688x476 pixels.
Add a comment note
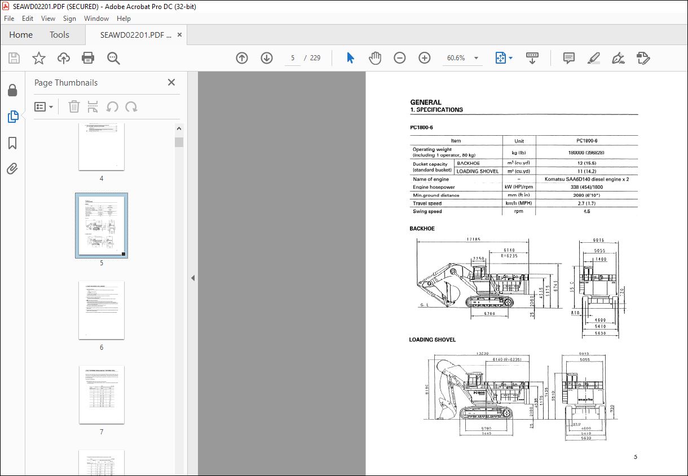[569, 58]
